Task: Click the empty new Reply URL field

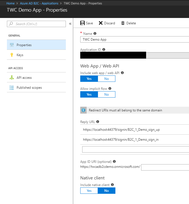Action: (x=136, y=149)
